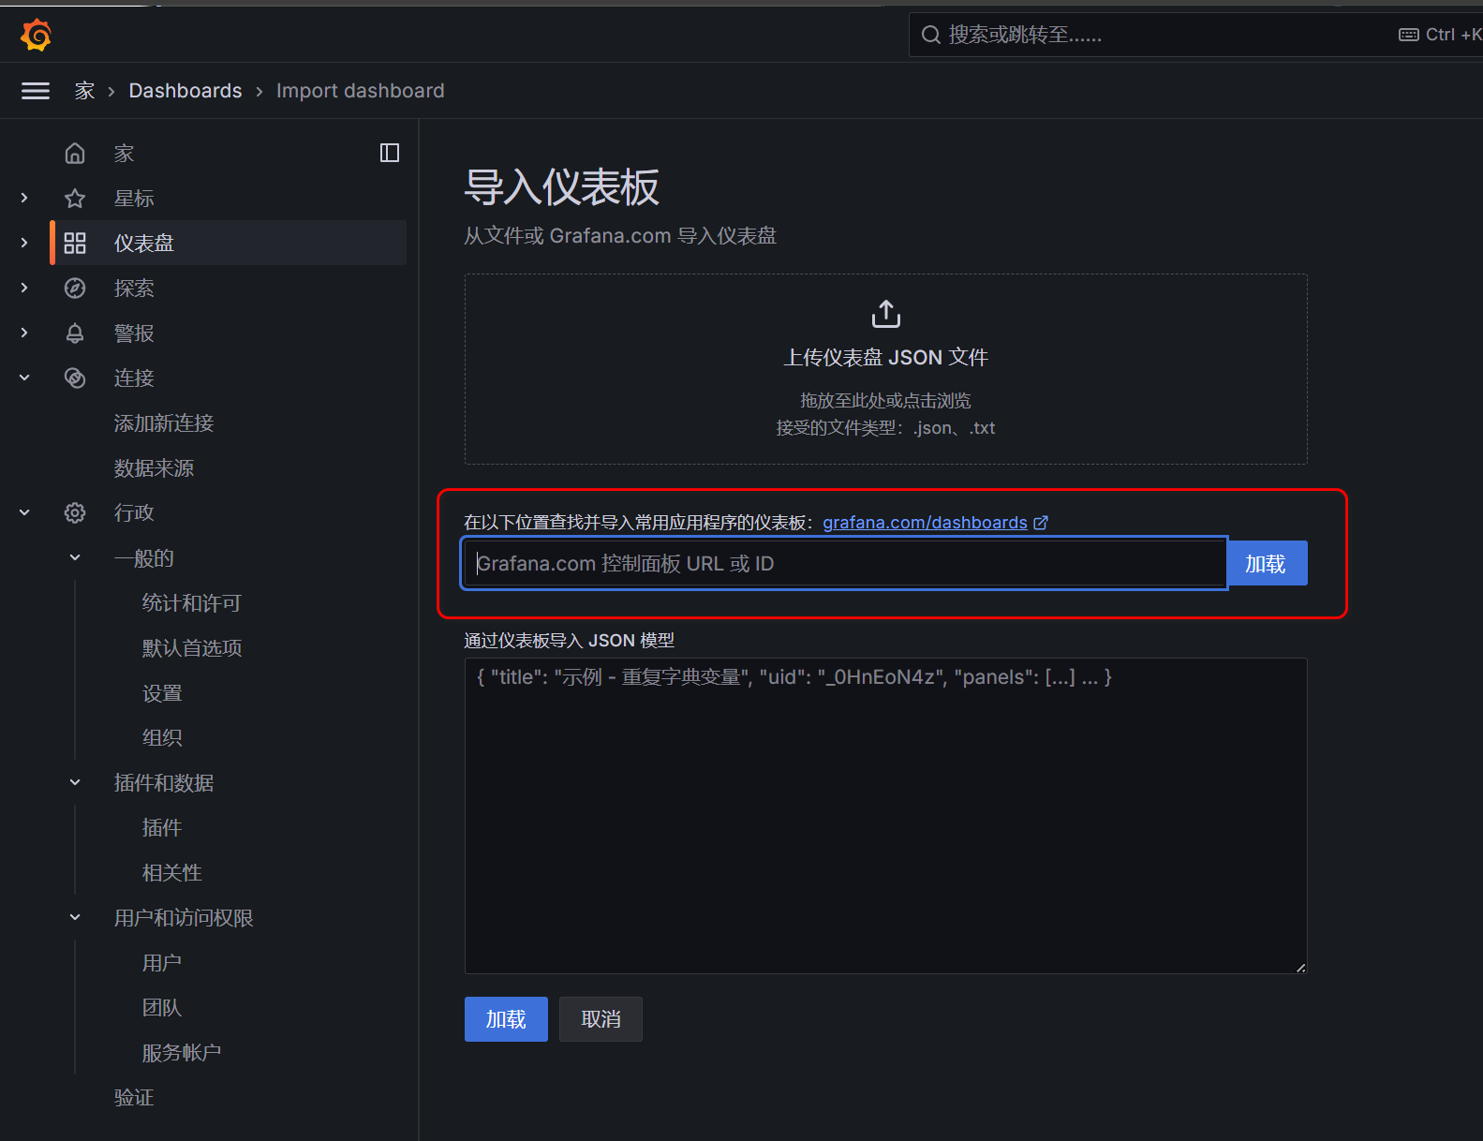Open 用户 in the sidebar
The height and width of the screenshot is (1141, 1483).
coord(162,962)
